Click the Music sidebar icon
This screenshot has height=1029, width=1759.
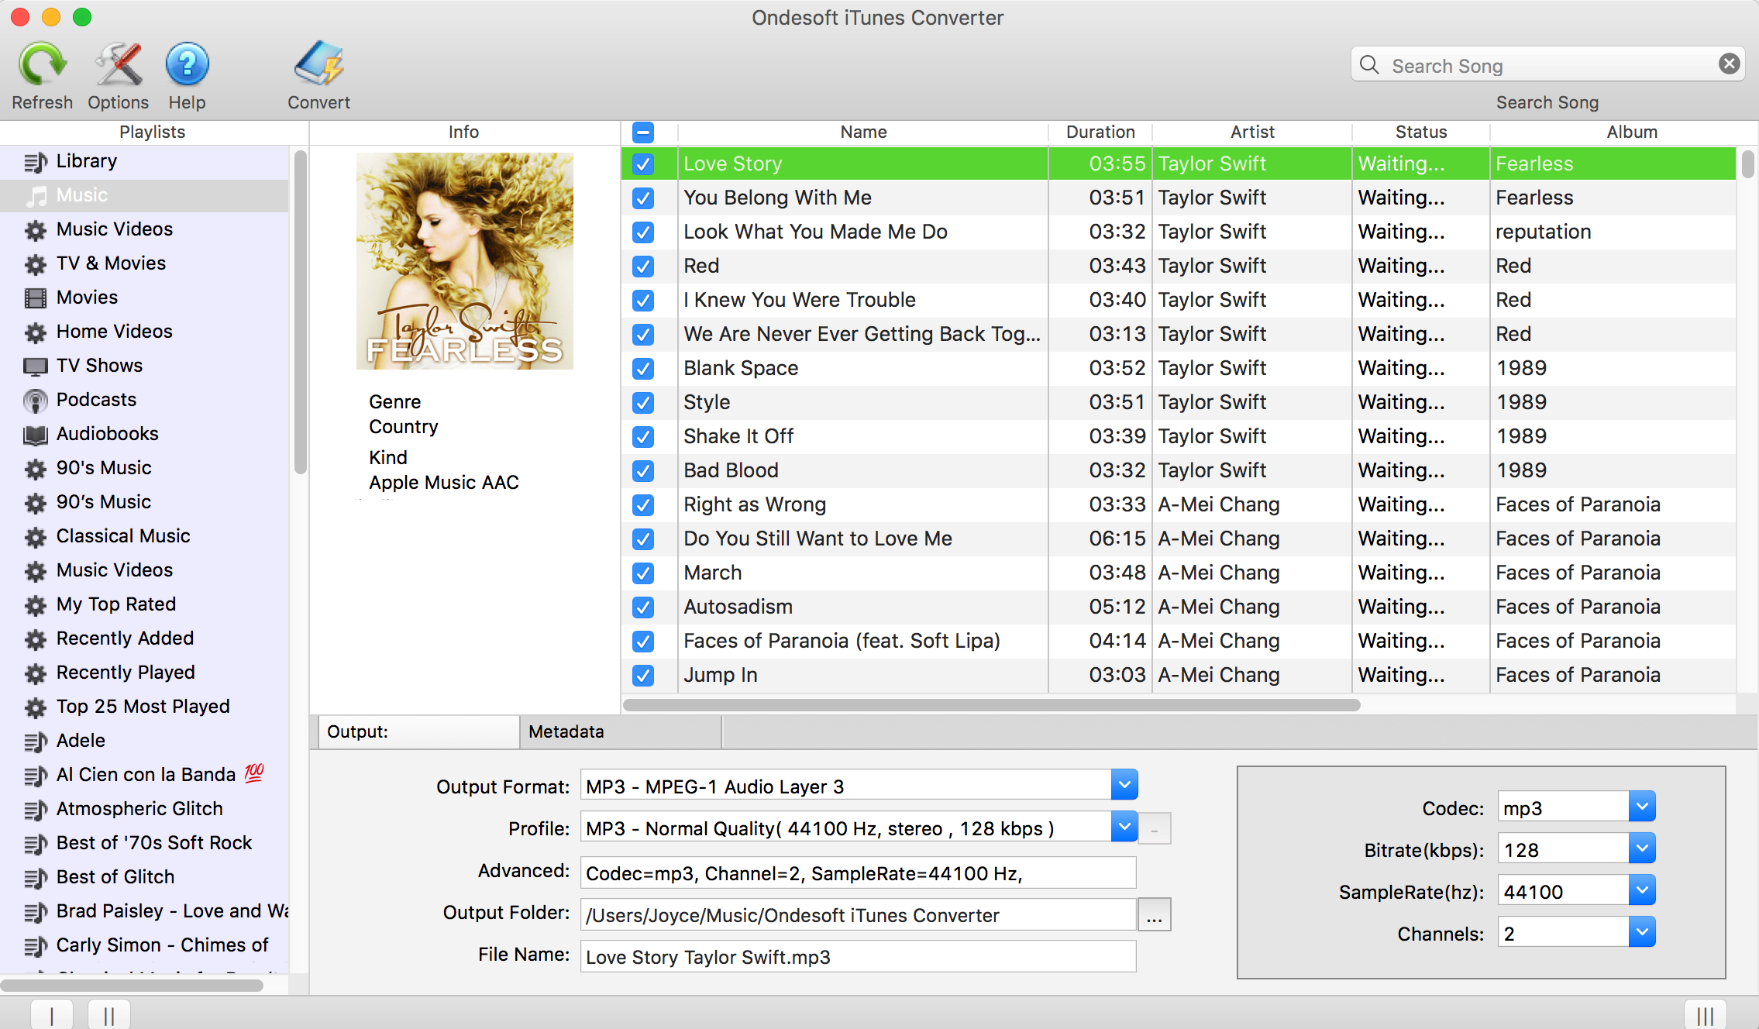tap(36, 194)
